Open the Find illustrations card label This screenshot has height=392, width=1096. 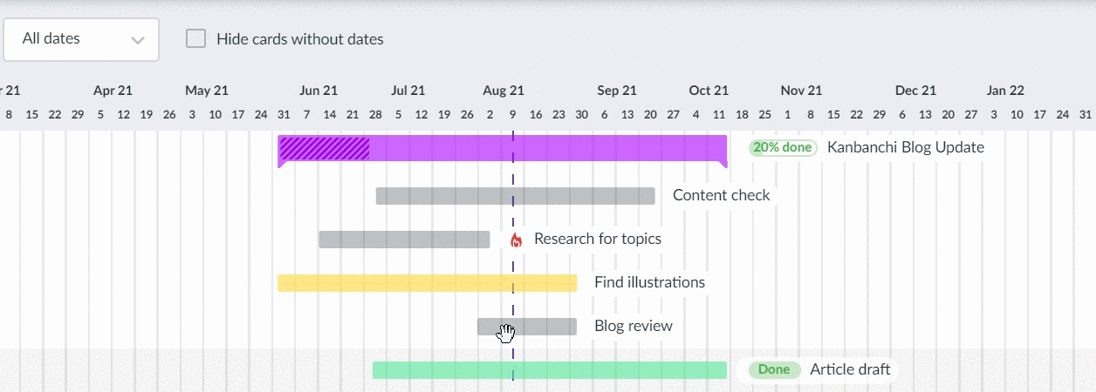click(x=650, y=282)
